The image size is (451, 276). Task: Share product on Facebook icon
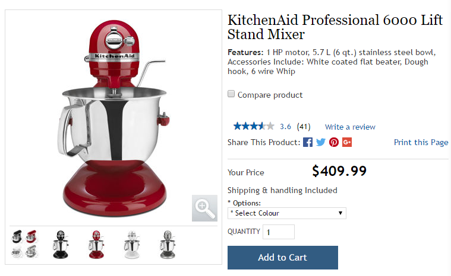pyautogui.click(x=307, y=142)
